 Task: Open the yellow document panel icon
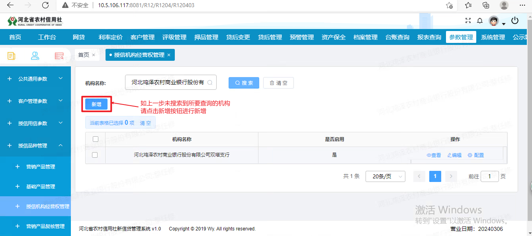11,56
